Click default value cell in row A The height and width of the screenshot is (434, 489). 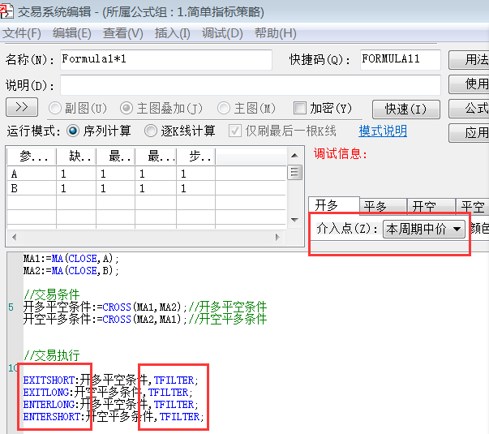[x=76, y=174]
